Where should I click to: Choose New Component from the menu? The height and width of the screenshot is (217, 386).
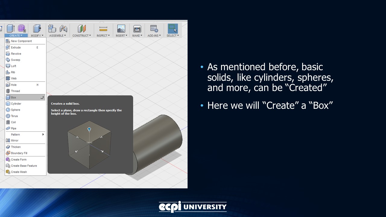[21, 41]
